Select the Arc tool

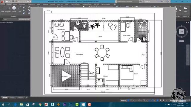[20, 9]
